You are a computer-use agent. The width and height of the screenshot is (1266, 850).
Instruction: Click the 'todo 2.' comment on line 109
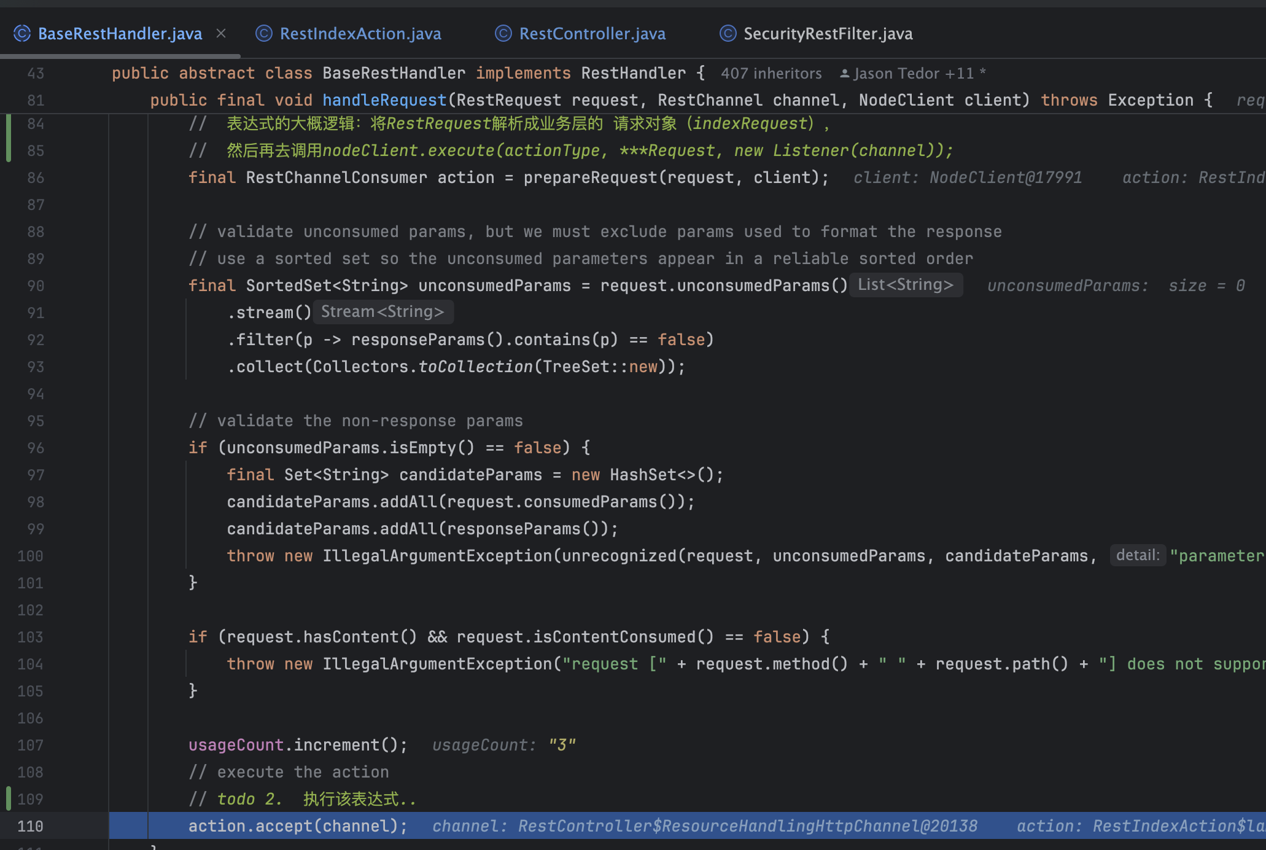[x=249, y=799]
